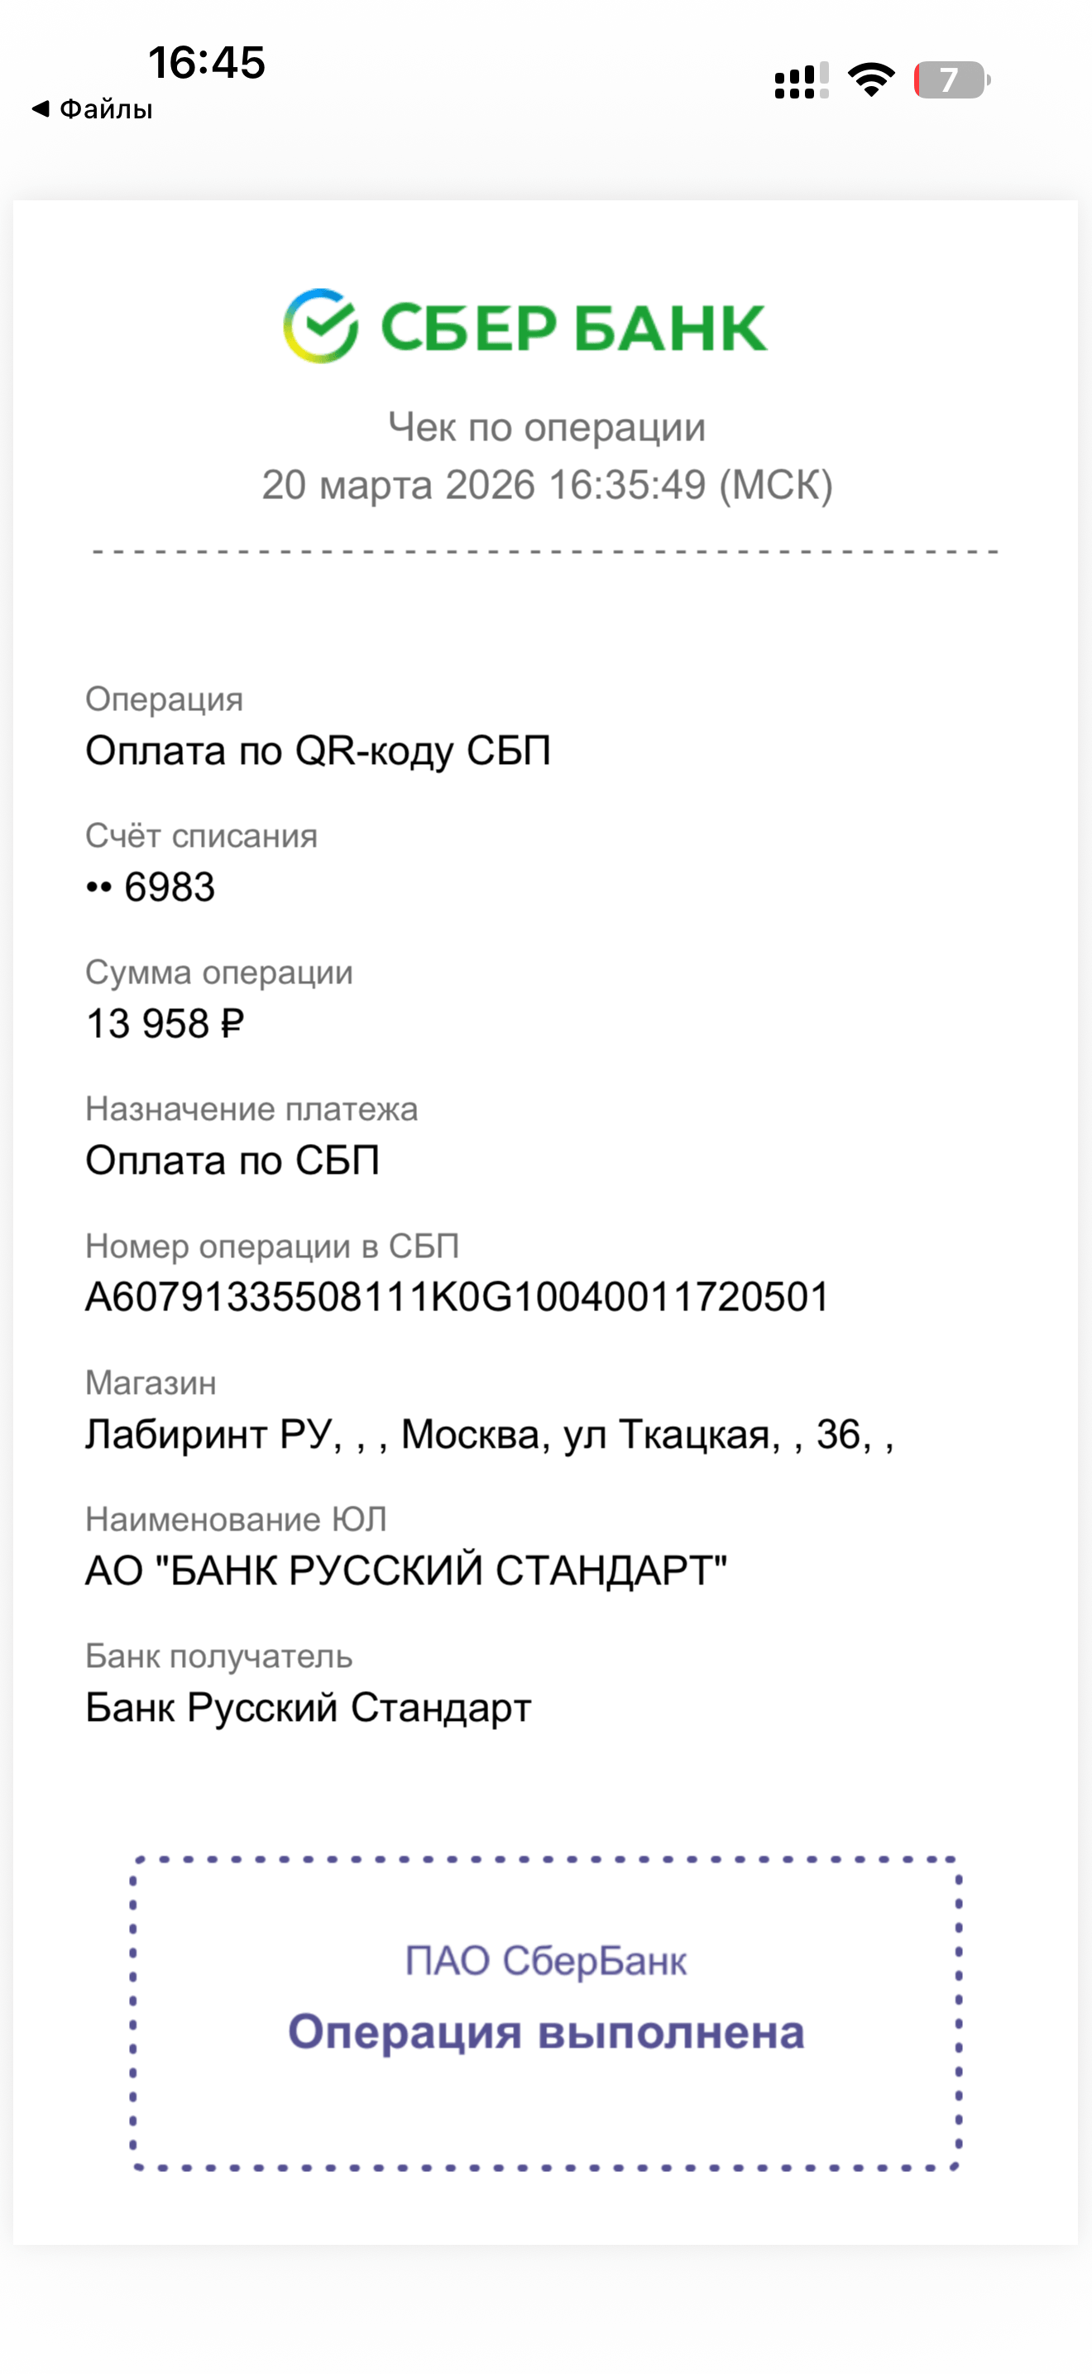The height and width of the screenshot is (2374, 1092).
Task: Tap the ruble currency symbol
Action: pos(232,1024)
